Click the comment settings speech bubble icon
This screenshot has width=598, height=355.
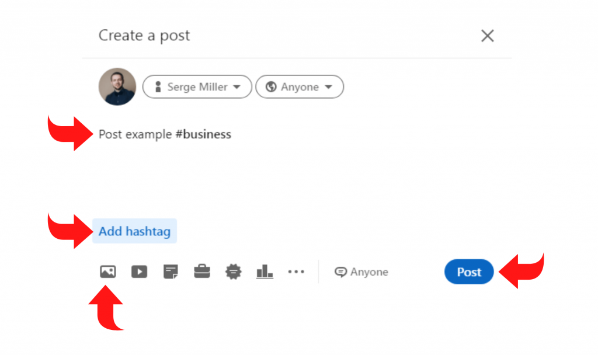[341, 272]
